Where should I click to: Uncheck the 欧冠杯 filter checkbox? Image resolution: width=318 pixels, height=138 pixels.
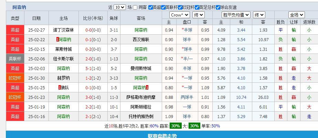180,8
